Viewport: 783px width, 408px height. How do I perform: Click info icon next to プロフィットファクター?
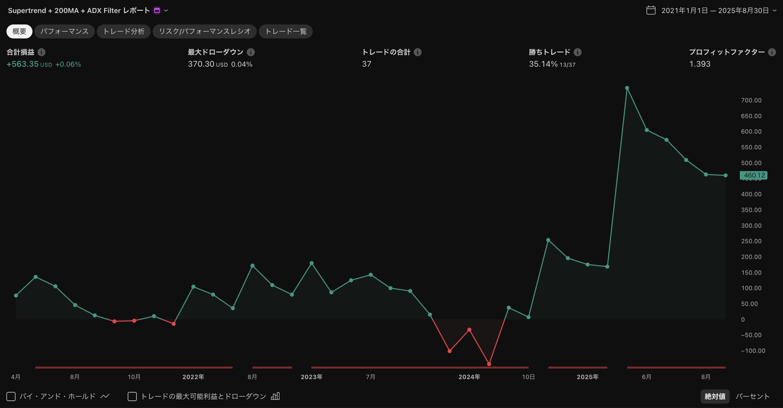772,52
